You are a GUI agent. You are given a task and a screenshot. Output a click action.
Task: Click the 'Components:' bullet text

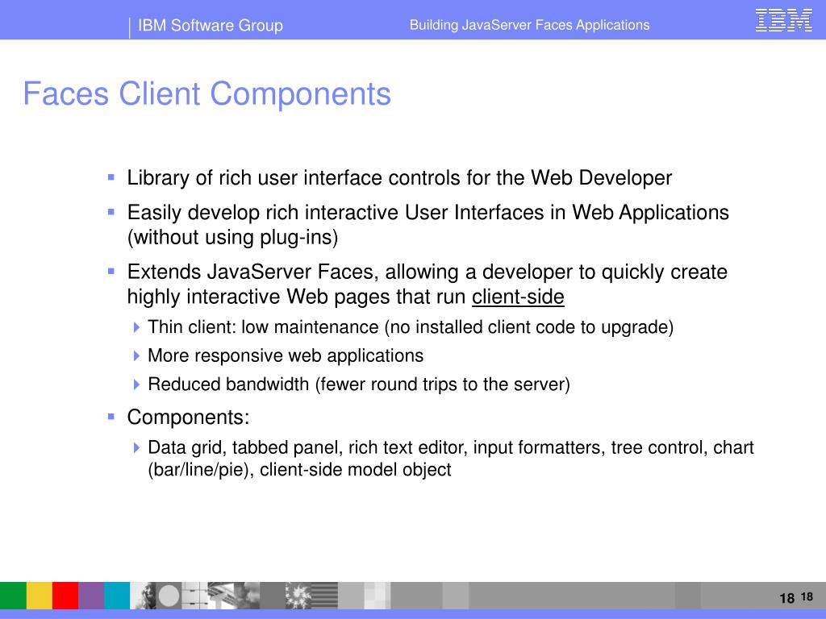188,418
